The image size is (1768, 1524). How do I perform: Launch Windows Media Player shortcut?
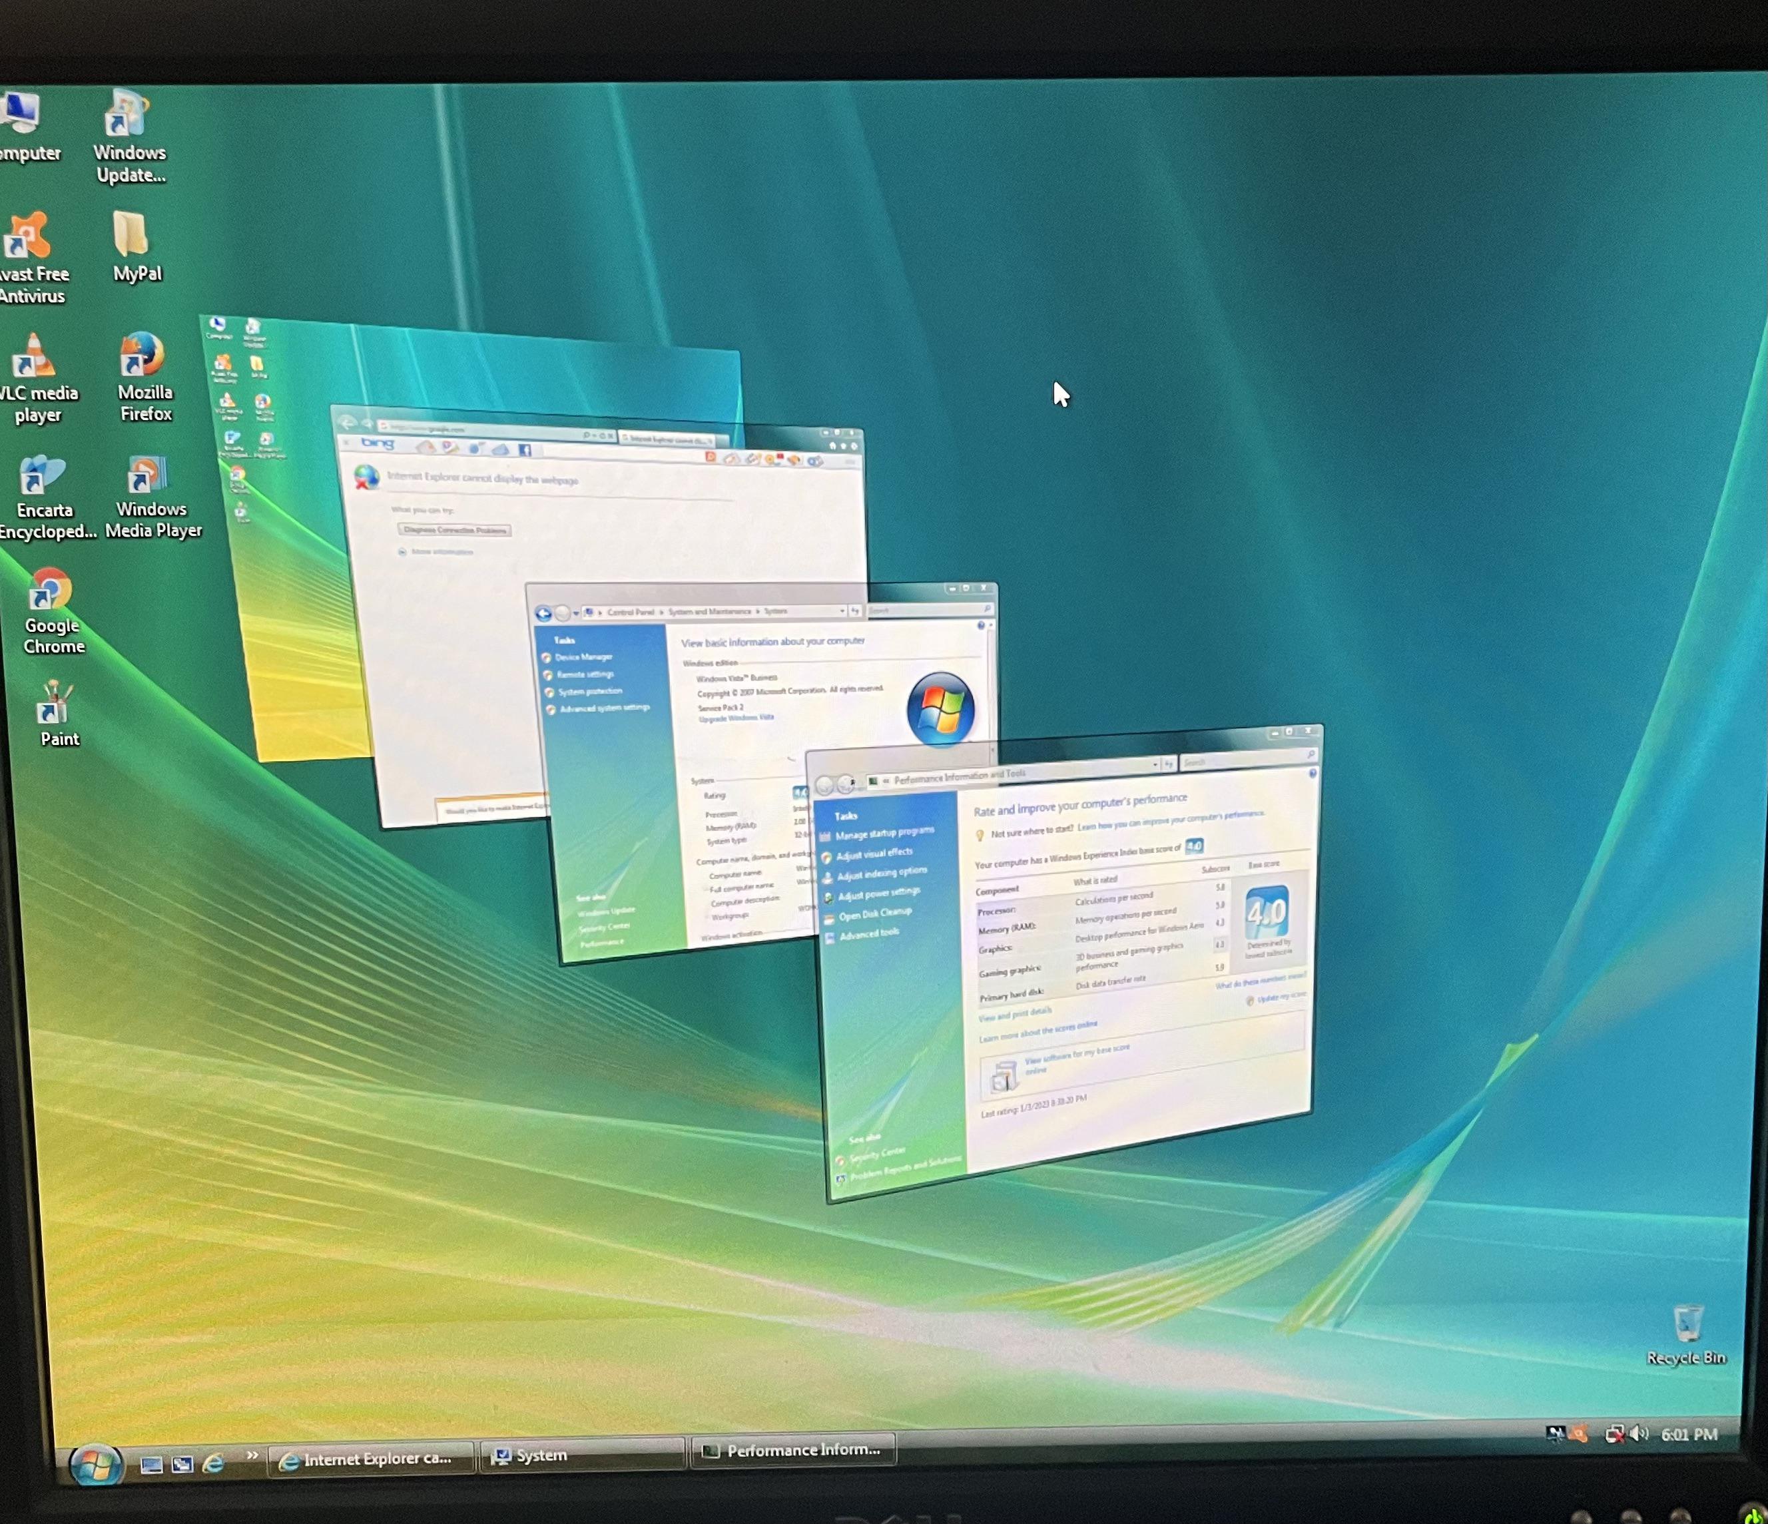pyautogui.click(x=152, y=497)
